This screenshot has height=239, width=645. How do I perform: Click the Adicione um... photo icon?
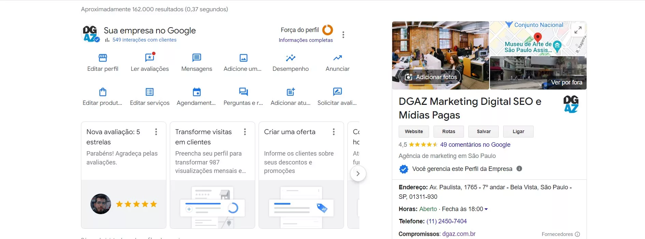tap(244, 58)
